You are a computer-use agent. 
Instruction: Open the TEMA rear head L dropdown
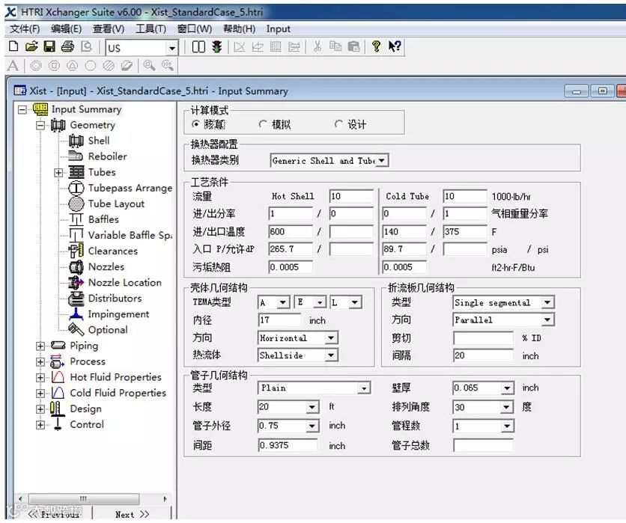click(x=354, y=302)
